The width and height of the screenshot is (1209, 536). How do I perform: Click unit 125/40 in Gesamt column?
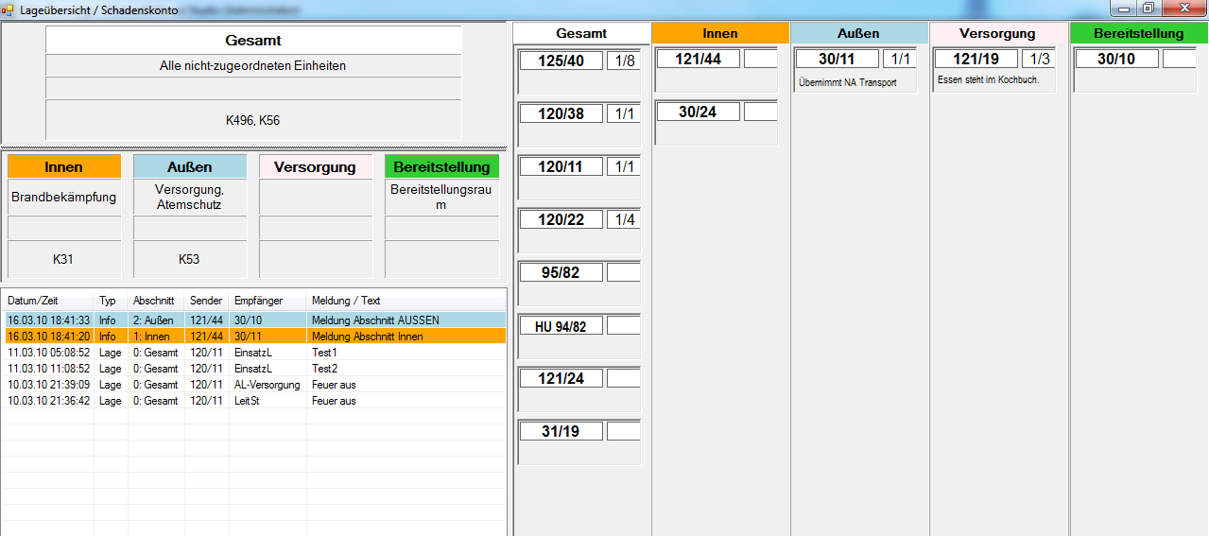(x=561, y=61)
